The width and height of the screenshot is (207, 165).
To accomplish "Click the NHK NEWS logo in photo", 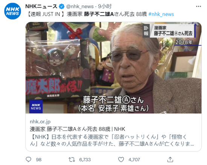I will click(x=36, y=106).
